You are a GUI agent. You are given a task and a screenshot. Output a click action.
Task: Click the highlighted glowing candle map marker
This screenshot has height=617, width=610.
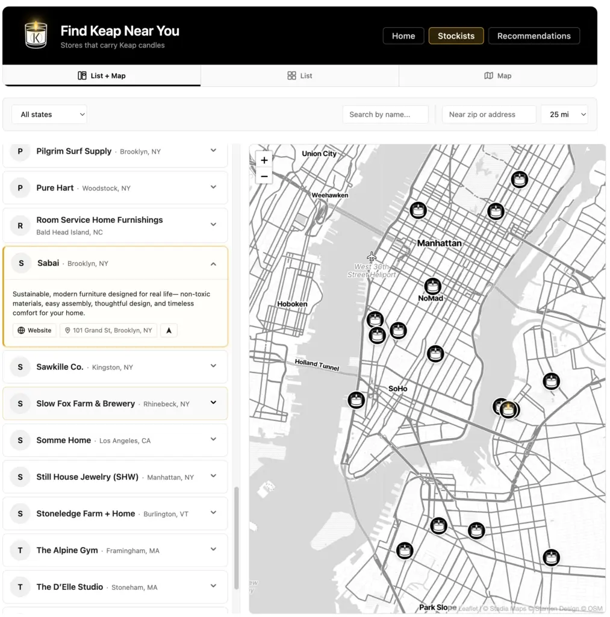[508, 409]
